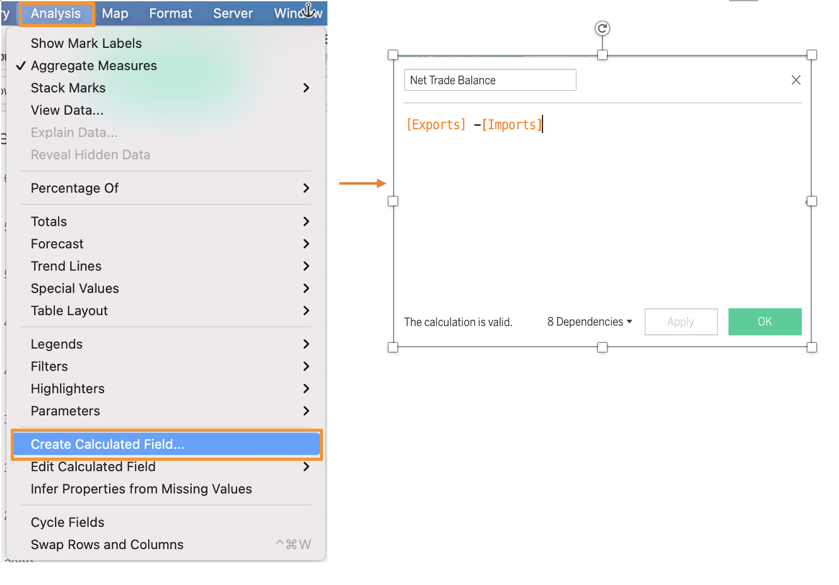This screenshot has height=585, width=839.
Task: Expand the Edit Calculated Field submenu
Action: (306, 466)
